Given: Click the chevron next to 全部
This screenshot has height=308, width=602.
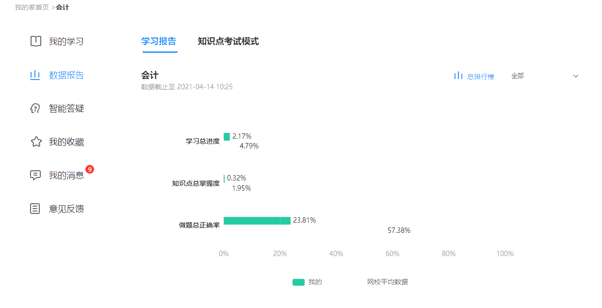Looking at the screenshot, I should point(576,76).
